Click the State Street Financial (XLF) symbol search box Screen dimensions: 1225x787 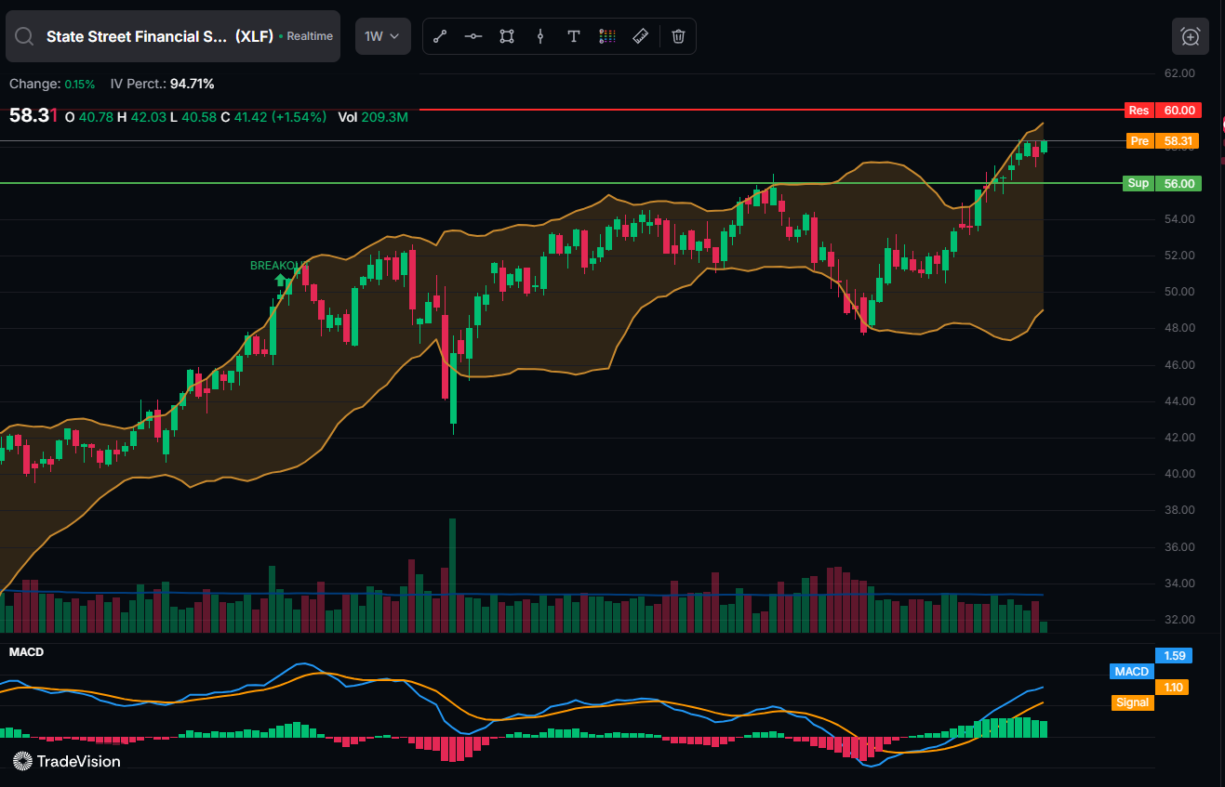[173, 36]
